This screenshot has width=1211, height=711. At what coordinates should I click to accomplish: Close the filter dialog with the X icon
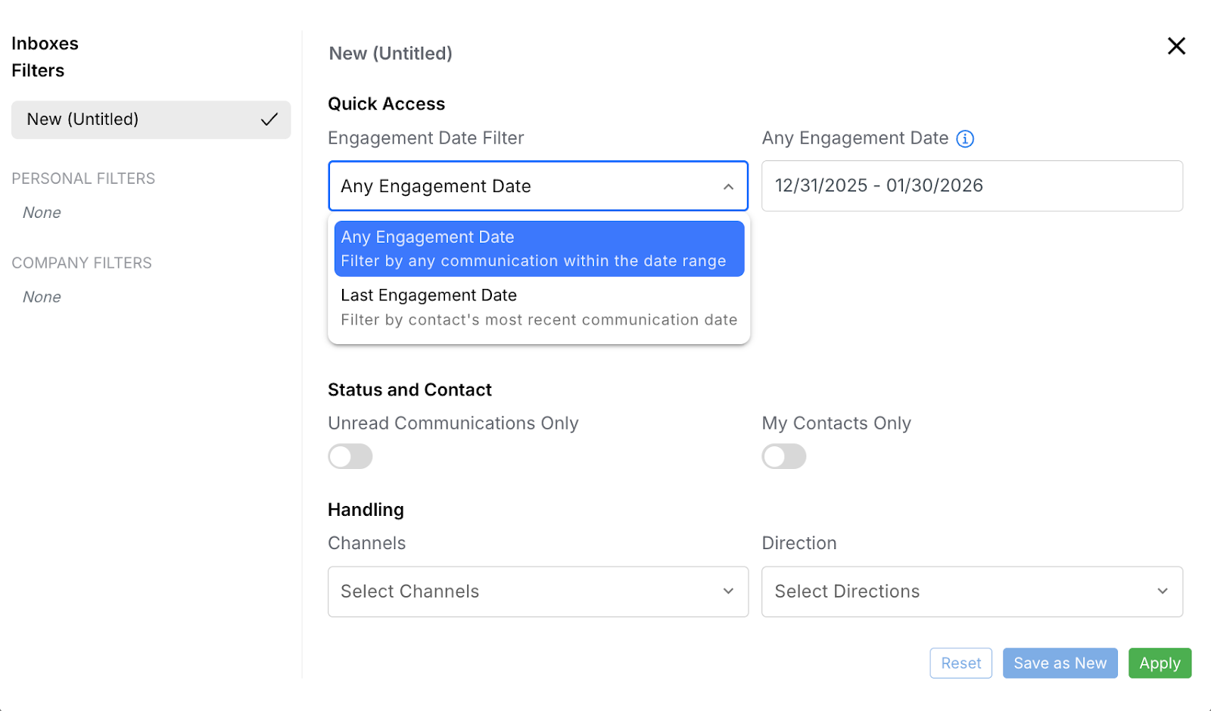tap(1176, 46)
